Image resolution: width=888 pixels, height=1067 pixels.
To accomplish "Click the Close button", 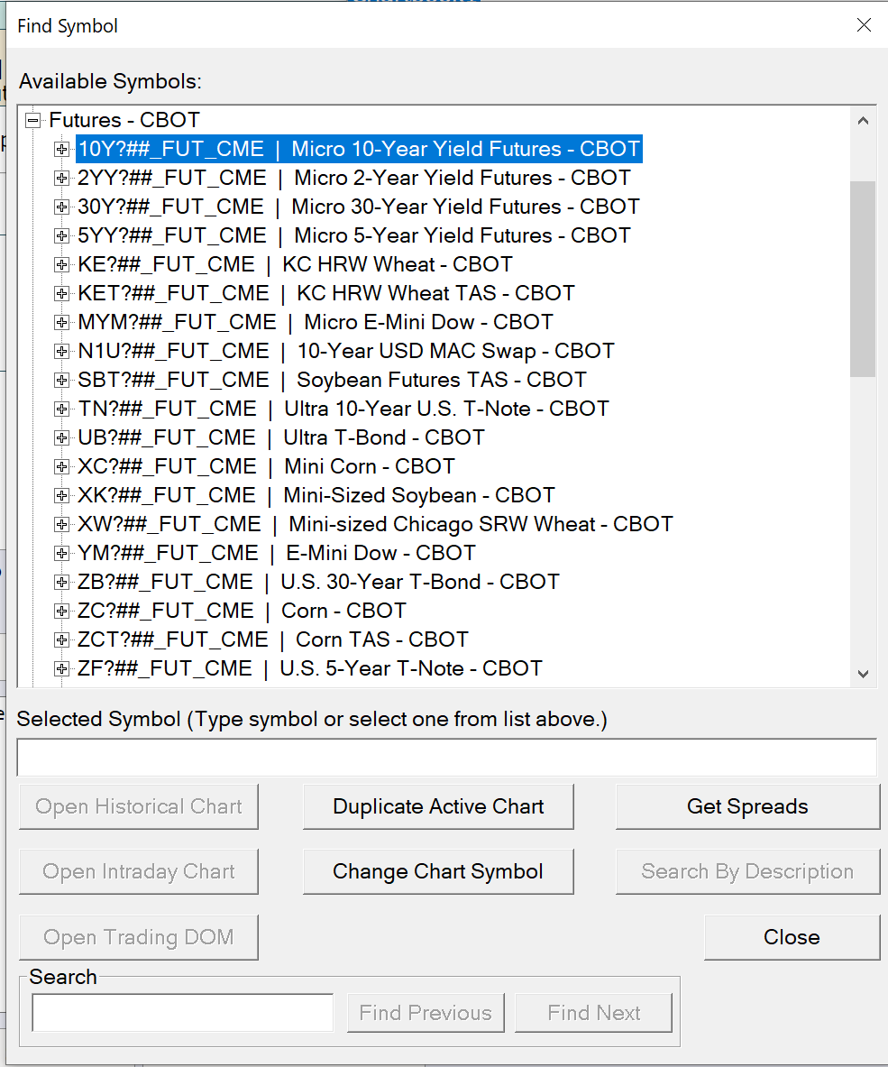I will pos(792,937).
